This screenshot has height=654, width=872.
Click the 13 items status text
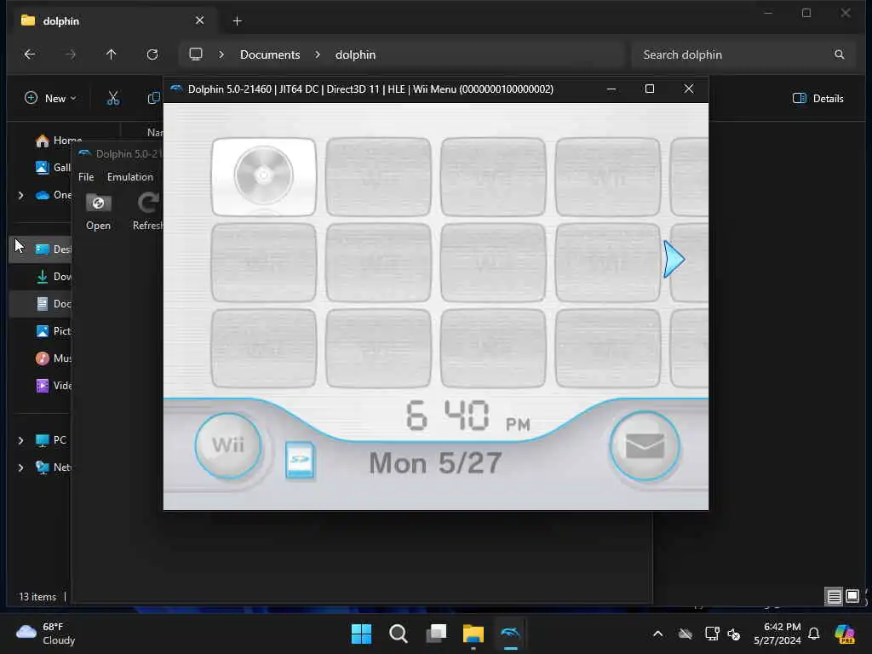tap(37, 597)
